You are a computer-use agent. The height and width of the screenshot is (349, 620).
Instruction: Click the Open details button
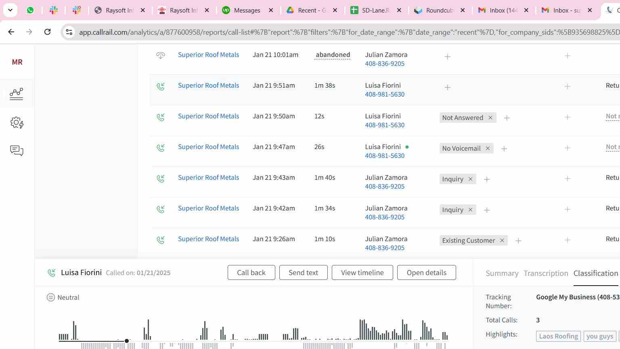tap(427, 273)
